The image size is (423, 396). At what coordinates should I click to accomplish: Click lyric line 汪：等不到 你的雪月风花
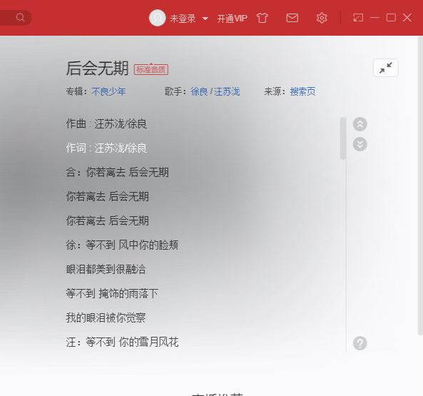pos(122,342)
